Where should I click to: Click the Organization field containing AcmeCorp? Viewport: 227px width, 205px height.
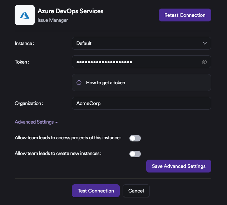142,103
